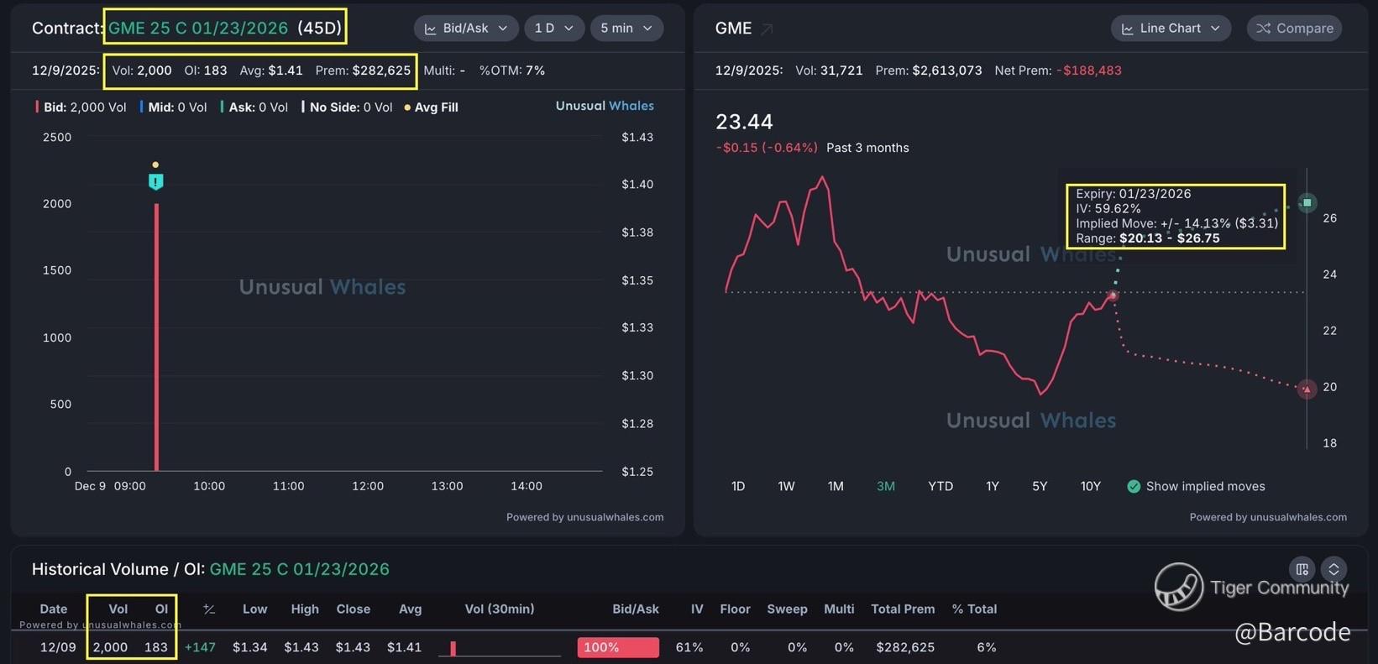
Task: Click the $282,625 Total Prem cell
Action: coord(905,647)
